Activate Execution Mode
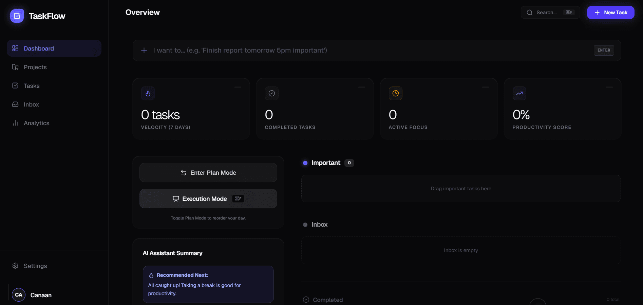This screenshot has height=305, width=643. point(208,199)
